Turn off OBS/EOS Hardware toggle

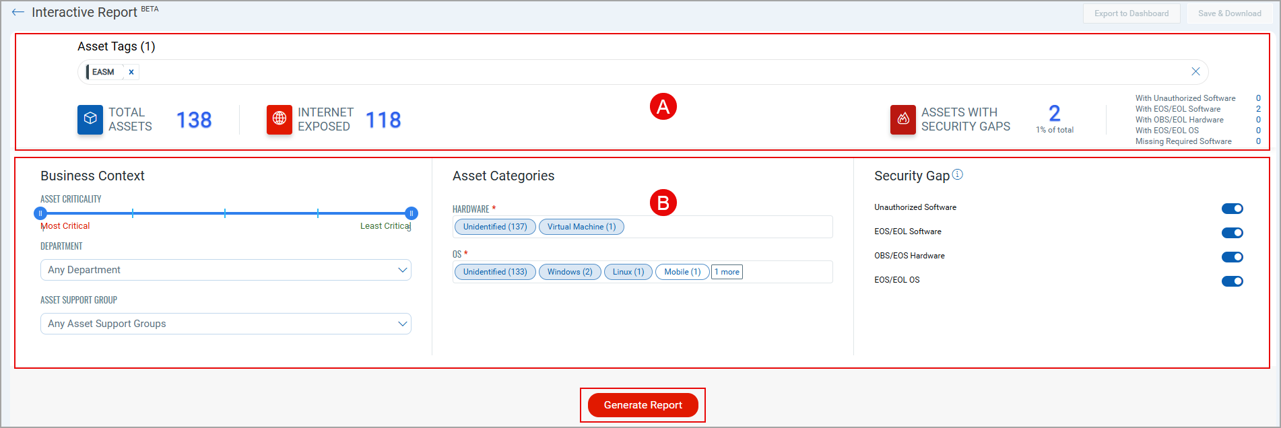point(1233,257)
